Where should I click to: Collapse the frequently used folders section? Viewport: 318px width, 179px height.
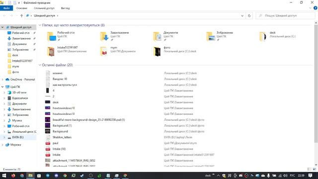(x=40, y=25)
